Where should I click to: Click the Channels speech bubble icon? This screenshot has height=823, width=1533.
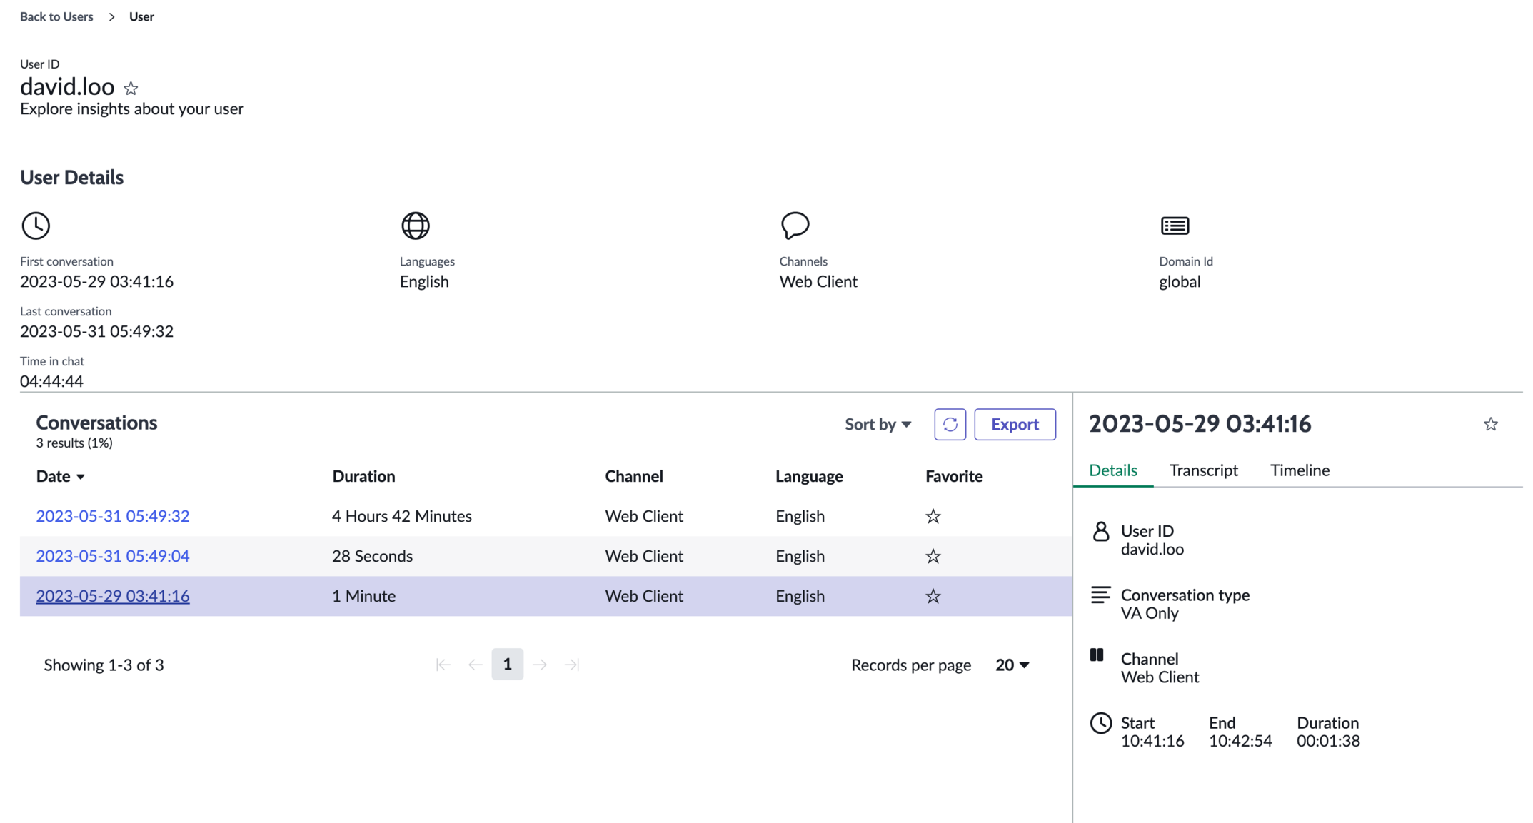pyautogui.click(x=795, y=226)
